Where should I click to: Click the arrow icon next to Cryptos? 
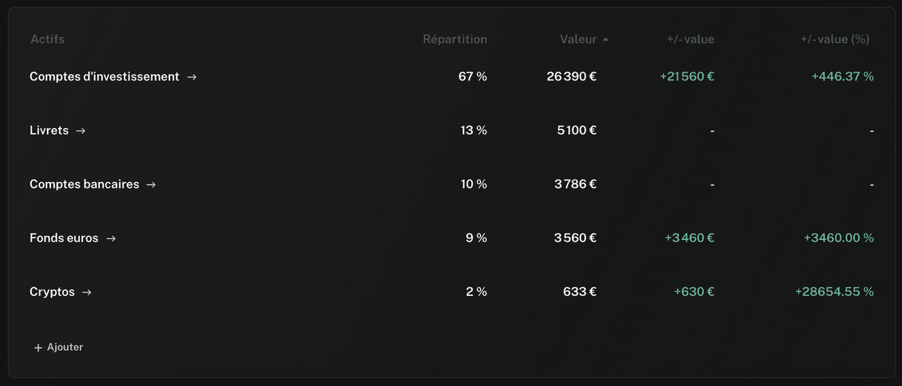pos(87,293)
